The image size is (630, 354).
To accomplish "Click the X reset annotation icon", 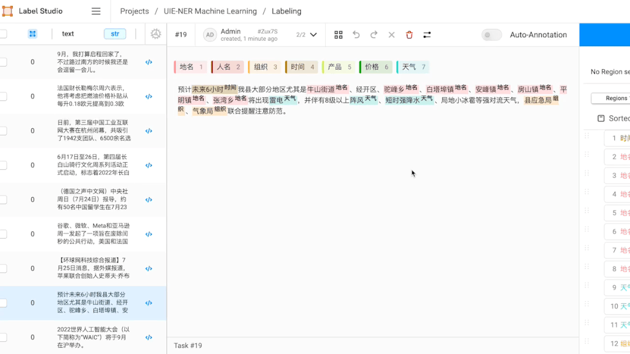I will [391, 35].
